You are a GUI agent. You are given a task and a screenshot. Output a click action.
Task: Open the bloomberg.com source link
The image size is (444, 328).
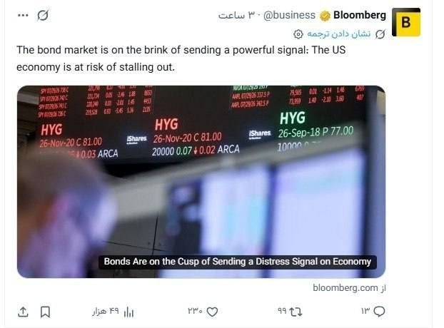coord(349,288)
